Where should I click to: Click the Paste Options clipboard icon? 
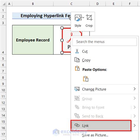pyautogui.click(x=77, y=69)
